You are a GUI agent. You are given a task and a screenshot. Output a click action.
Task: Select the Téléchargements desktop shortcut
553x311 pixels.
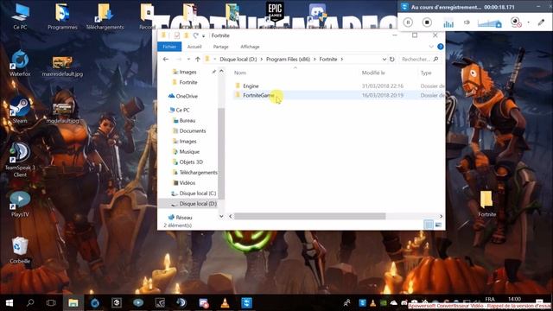(105, 17)
